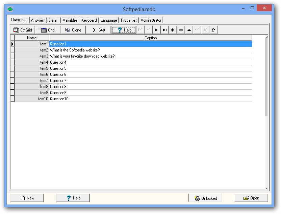Viewport: 281px width, 214px height.
Task: Click the item2 name cell
Action: click(32, 50)
